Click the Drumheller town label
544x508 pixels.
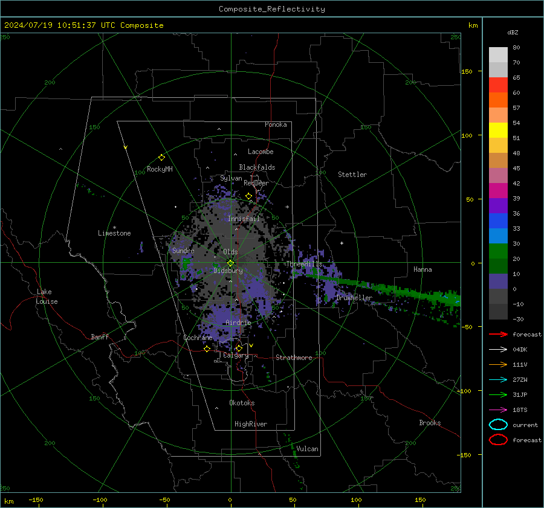click(354, 298)
